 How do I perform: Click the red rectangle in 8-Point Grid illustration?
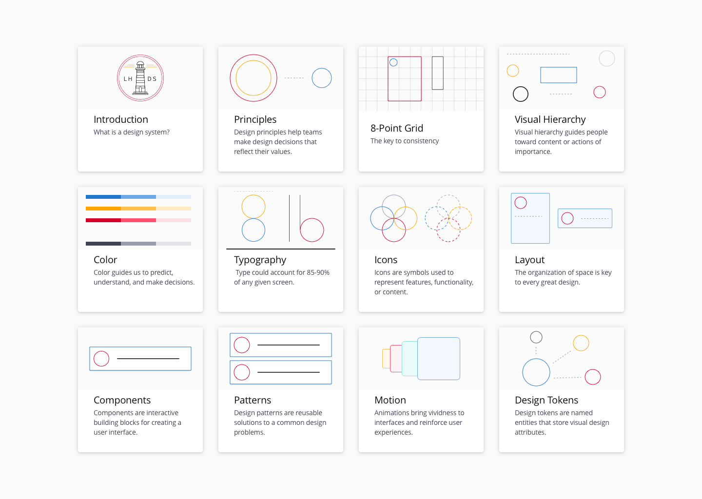pos(405,79)
